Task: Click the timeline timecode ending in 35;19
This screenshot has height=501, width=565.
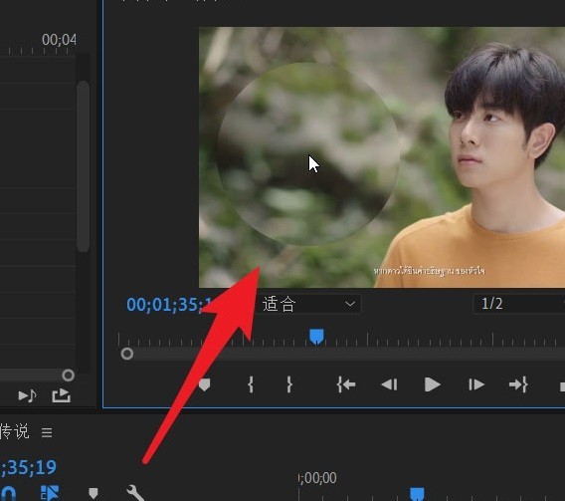Action: [x=28, y=468]
